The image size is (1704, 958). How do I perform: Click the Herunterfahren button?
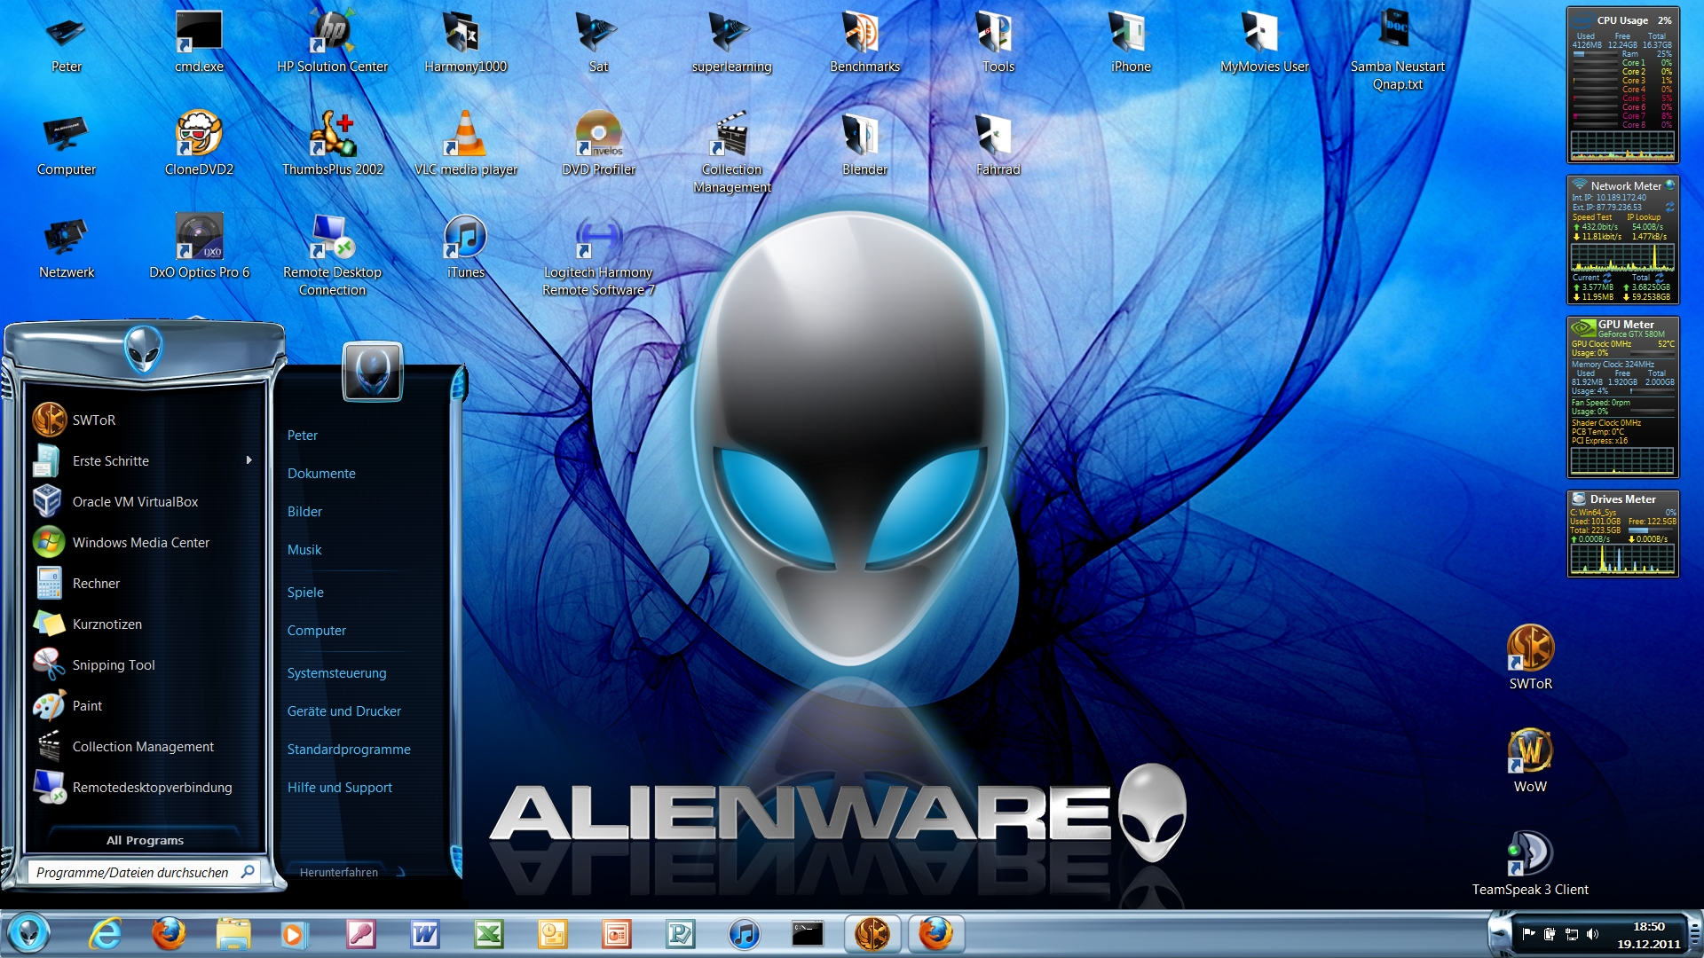(338, 872)
